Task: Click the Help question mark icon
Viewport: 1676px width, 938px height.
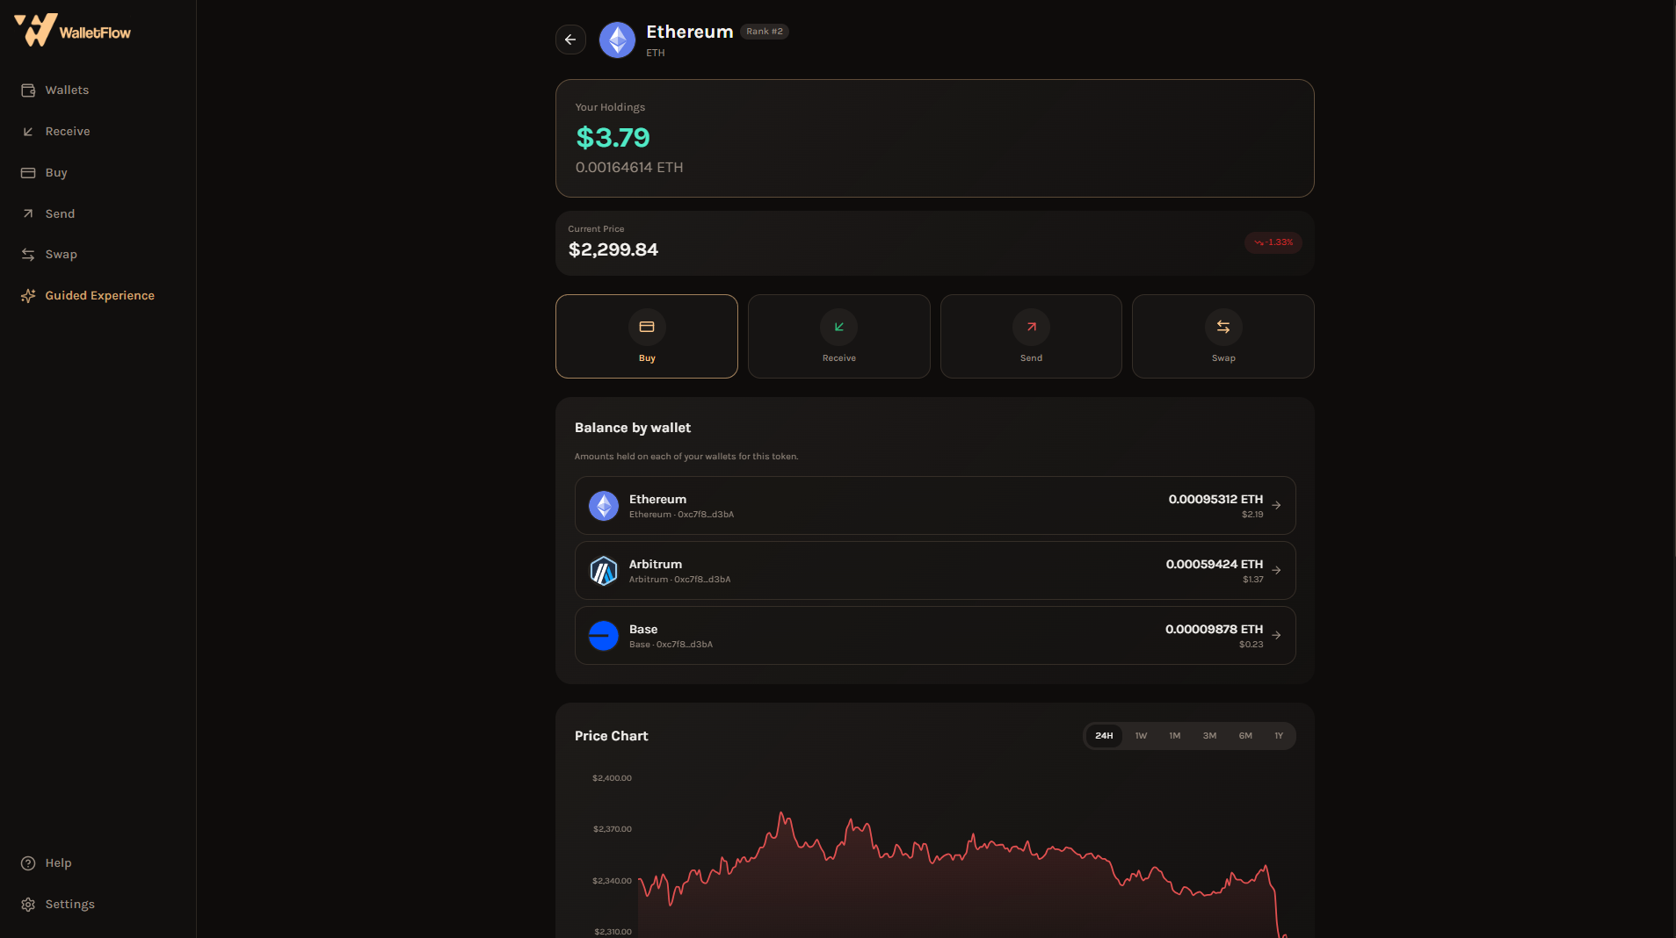Action: click(28, 863)
